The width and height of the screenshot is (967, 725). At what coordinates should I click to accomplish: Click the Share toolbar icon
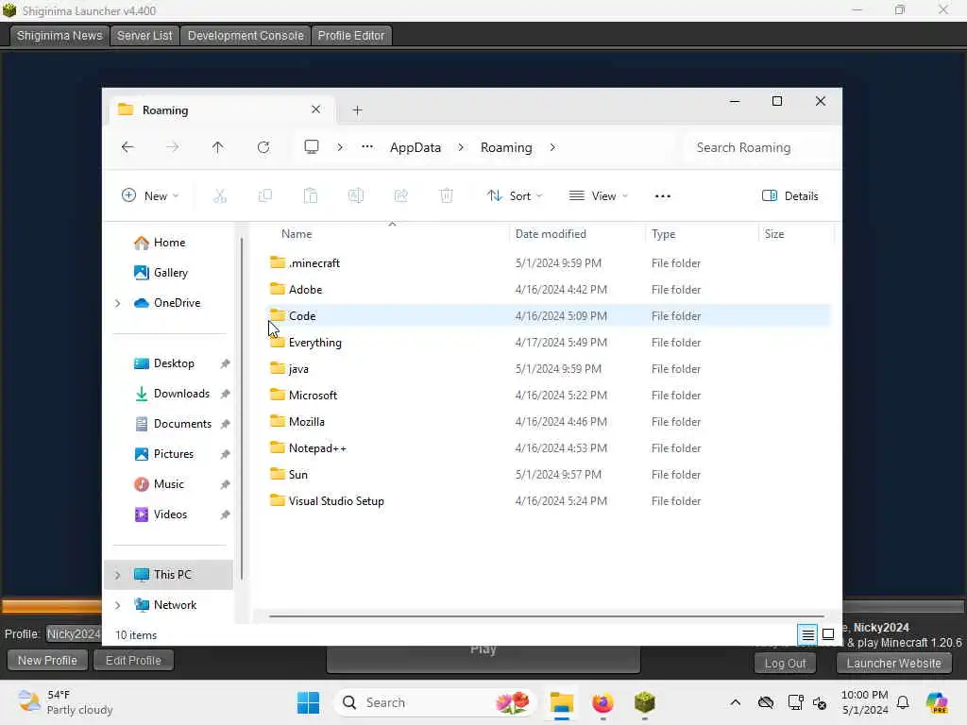point(400,196)
